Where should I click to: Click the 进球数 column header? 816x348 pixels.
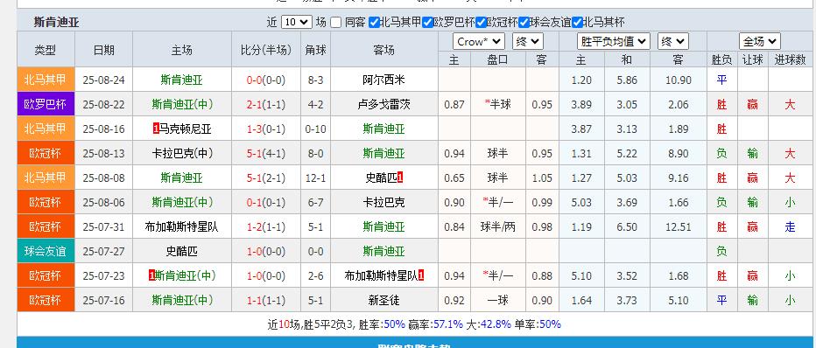[x=790, y=59]
